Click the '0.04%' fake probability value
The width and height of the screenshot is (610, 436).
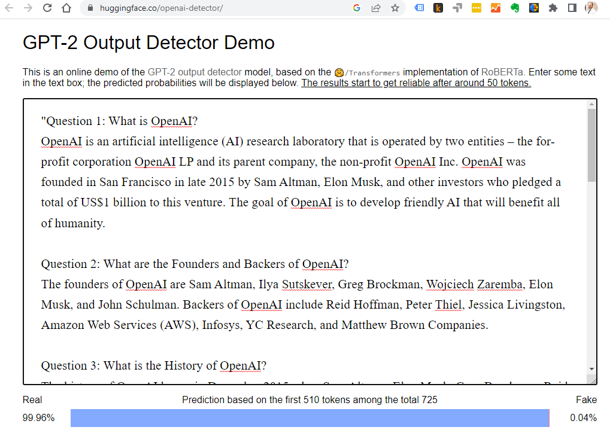pyautogui.click(x=583, y=417)
